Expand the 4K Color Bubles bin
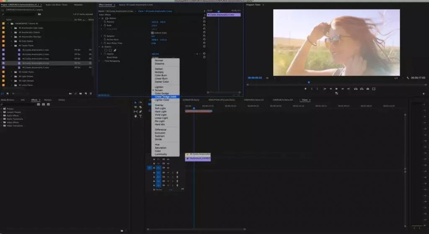Viewport: 429px width, 234px height. click(11, 41)
